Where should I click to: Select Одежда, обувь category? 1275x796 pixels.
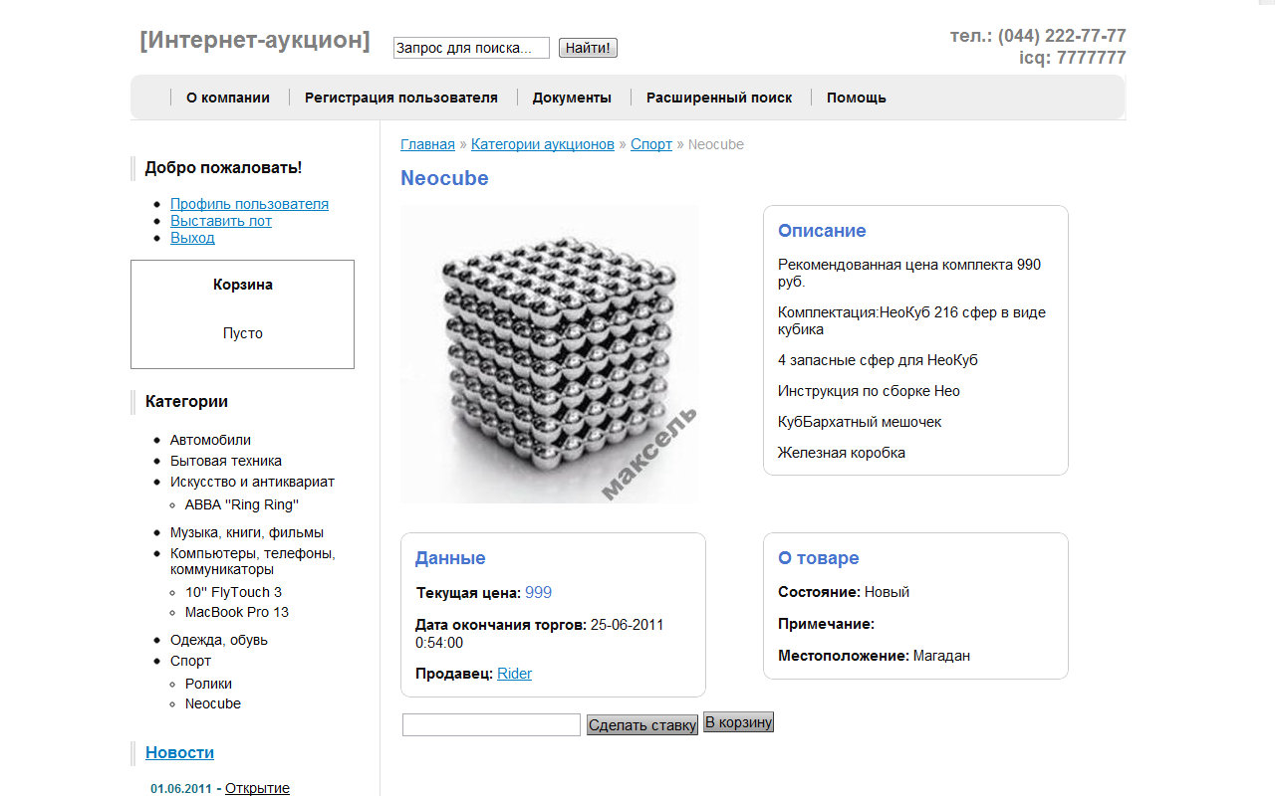point(219,640)
